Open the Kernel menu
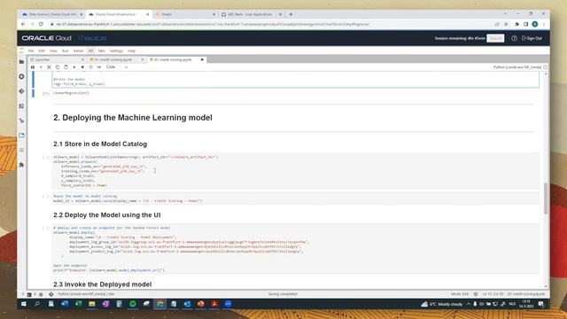 coord(78,51)
